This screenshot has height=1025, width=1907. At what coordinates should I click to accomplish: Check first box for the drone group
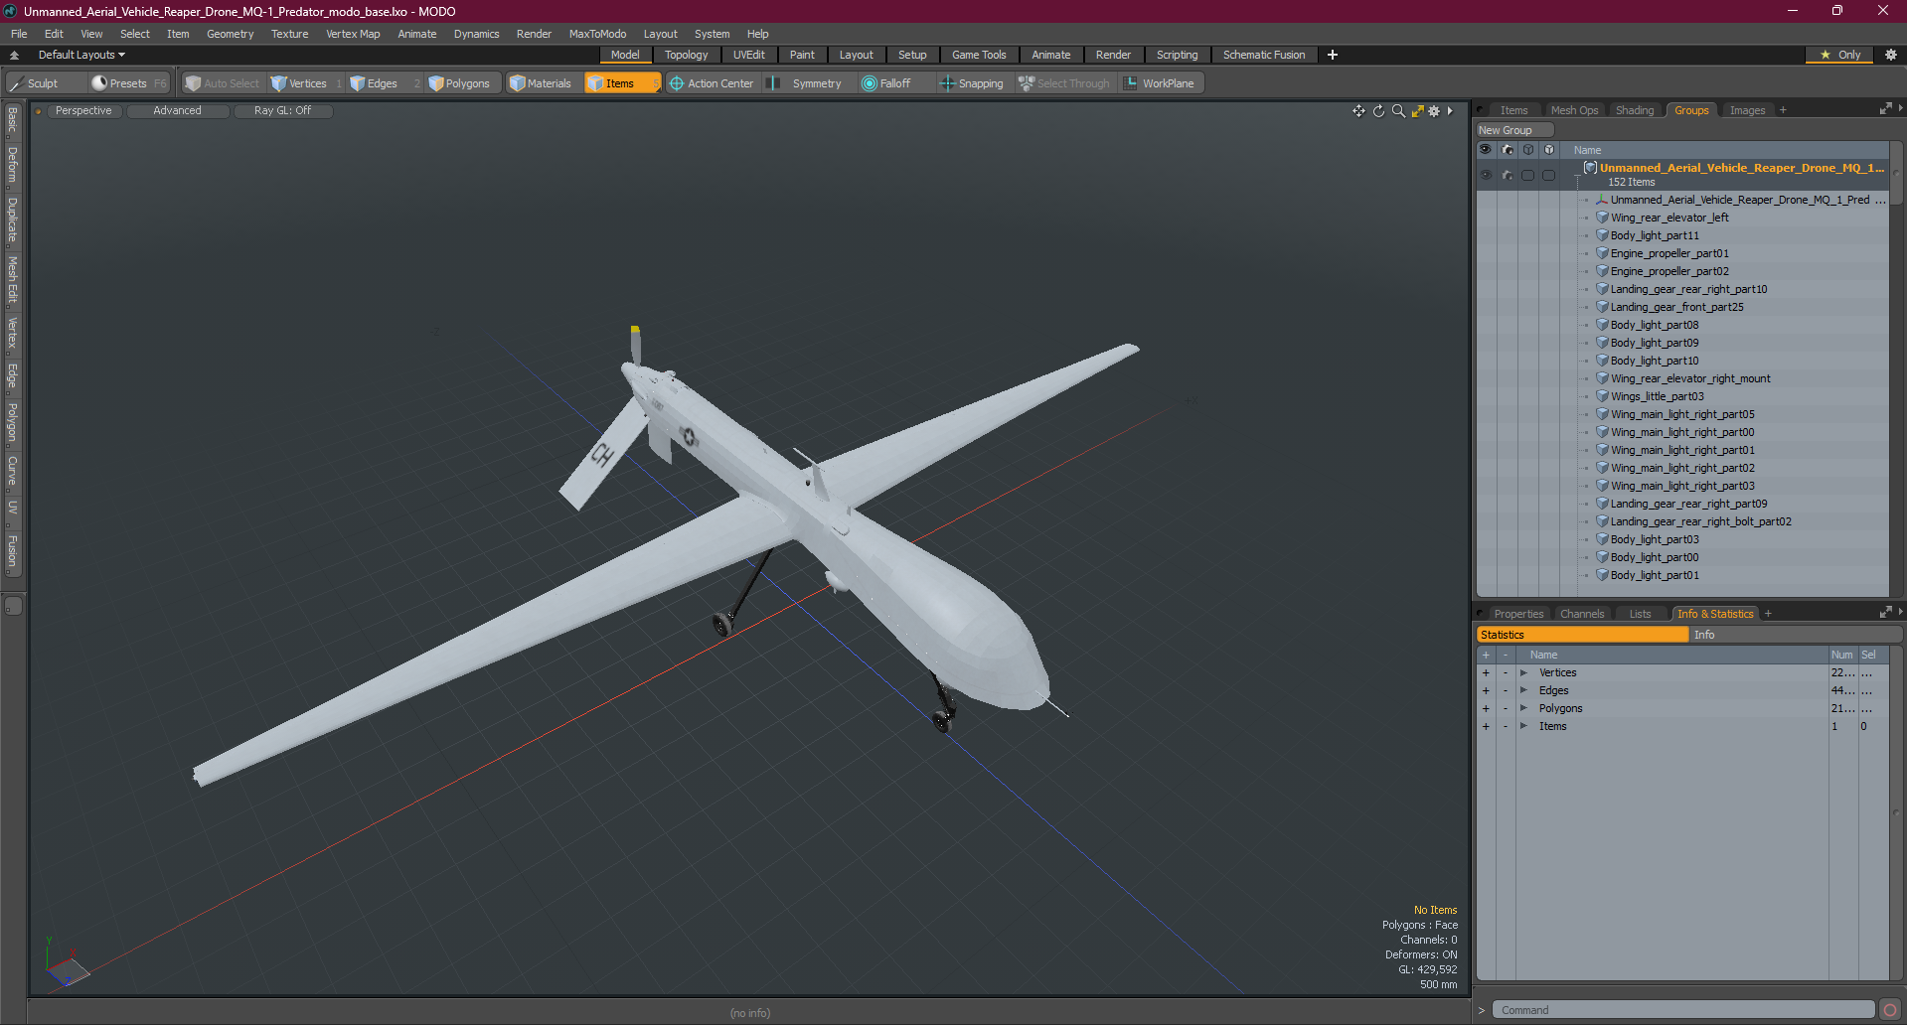[x=1528, y=175]
